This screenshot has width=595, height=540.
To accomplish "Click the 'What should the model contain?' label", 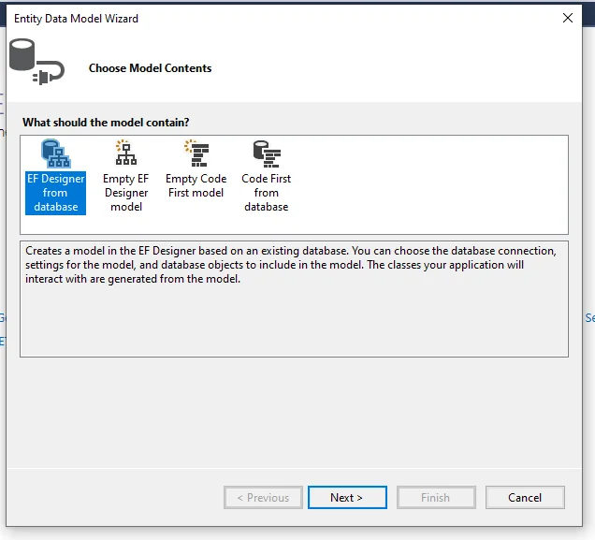I will tap(106, 123).
